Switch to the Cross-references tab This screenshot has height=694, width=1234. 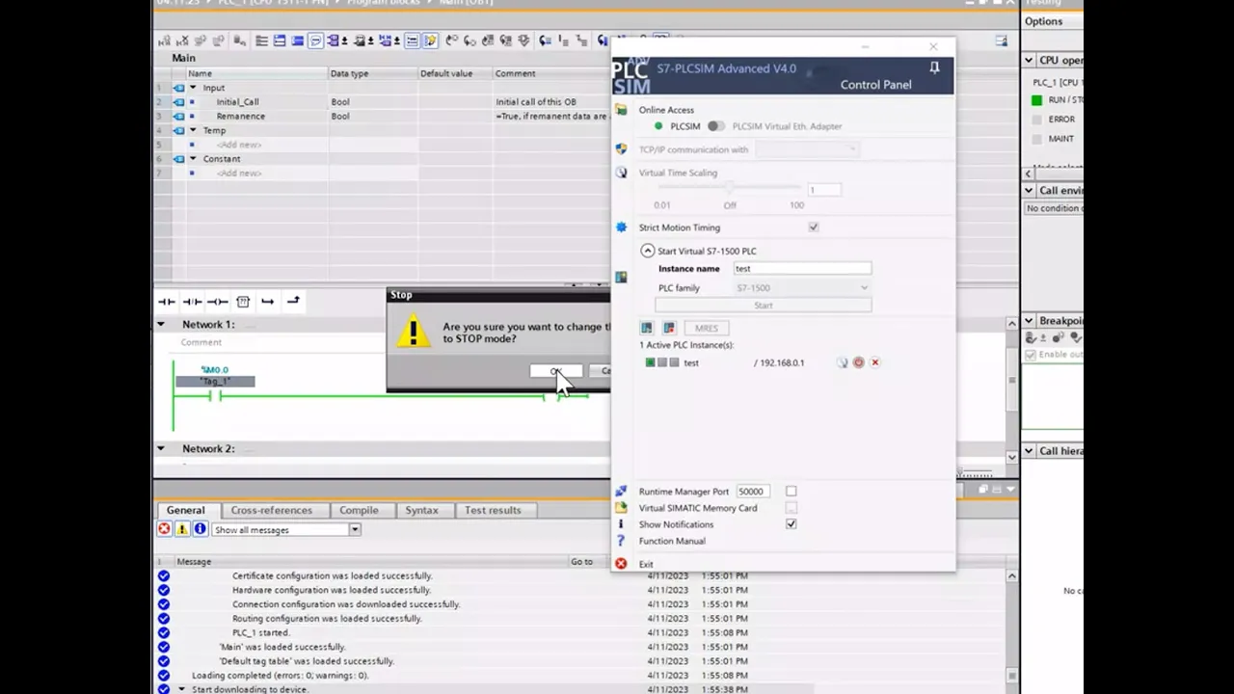pos(271,510)
